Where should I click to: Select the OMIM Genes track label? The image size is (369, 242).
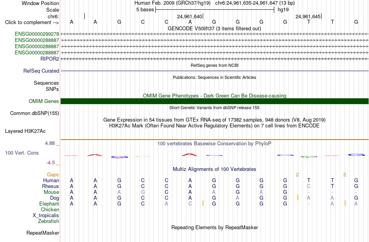[x=44, y=101]
